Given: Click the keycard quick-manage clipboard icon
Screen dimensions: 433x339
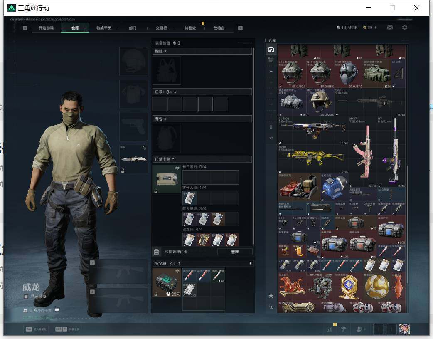Looking at the screenshot, I should (156, 252).
